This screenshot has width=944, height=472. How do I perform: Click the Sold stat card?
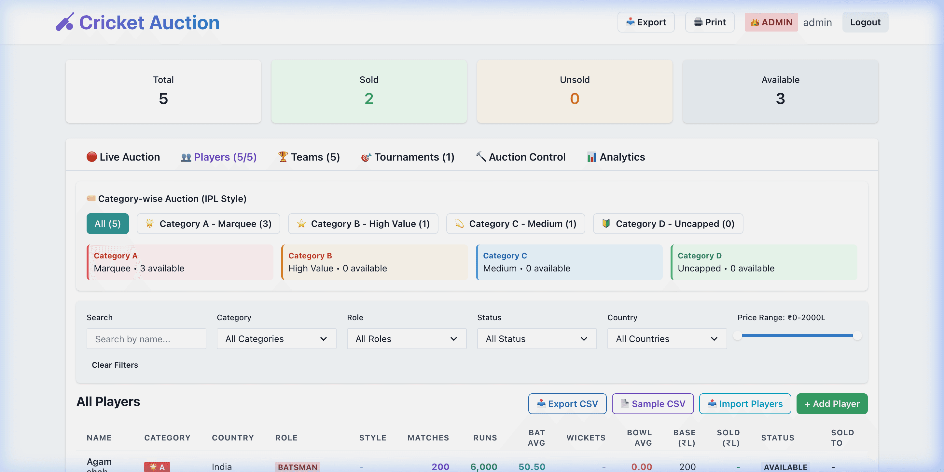tap(369, 91)
